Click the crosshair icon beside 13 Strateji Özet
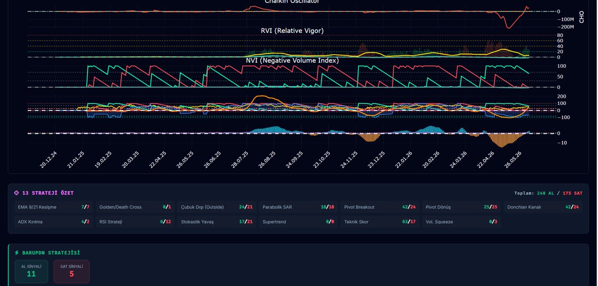This screenshot has height=286, width=598. [x=17, y=193]
